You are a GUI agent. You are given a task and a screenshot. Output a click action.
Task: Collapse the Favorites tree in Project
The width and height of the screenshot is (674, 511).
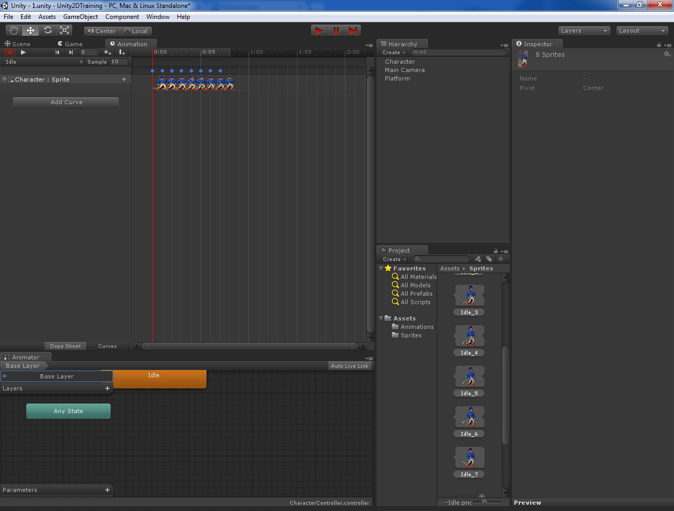[x=381, y=268]
